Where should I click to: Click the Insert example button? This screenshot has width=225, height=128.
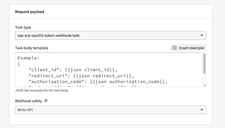pyautogui.click(x=188, y=48)
